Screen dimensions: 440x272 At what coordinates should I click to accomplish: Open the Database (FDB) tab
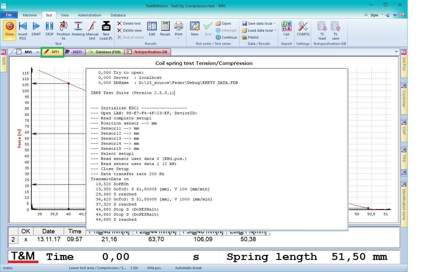click(105, 52)
